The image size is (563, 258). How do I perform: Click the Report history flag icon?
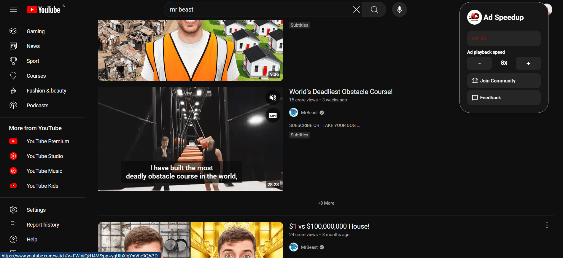pyautogui.click(x=13, y=224)
